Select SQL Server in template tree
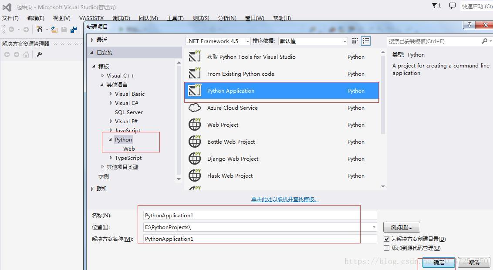493x270 pixels. point(129,112)
